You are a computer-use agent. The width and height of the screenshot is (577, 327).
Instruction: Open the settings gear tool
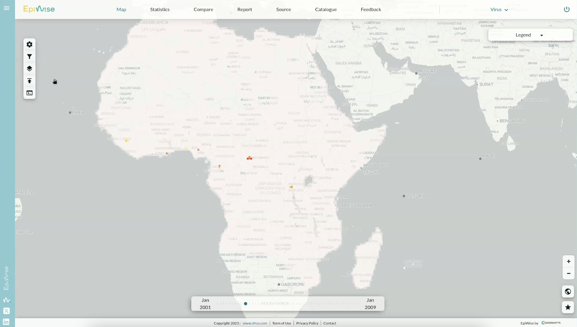point(29,45)
